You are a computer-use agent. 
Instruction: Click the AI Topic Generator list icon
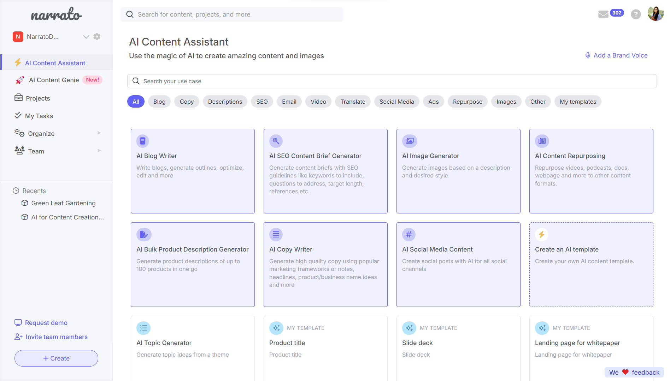pos(143,328)
